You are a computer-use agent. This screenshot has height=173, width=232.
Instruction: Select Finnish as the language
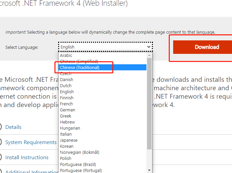click(x=102, y=98)
